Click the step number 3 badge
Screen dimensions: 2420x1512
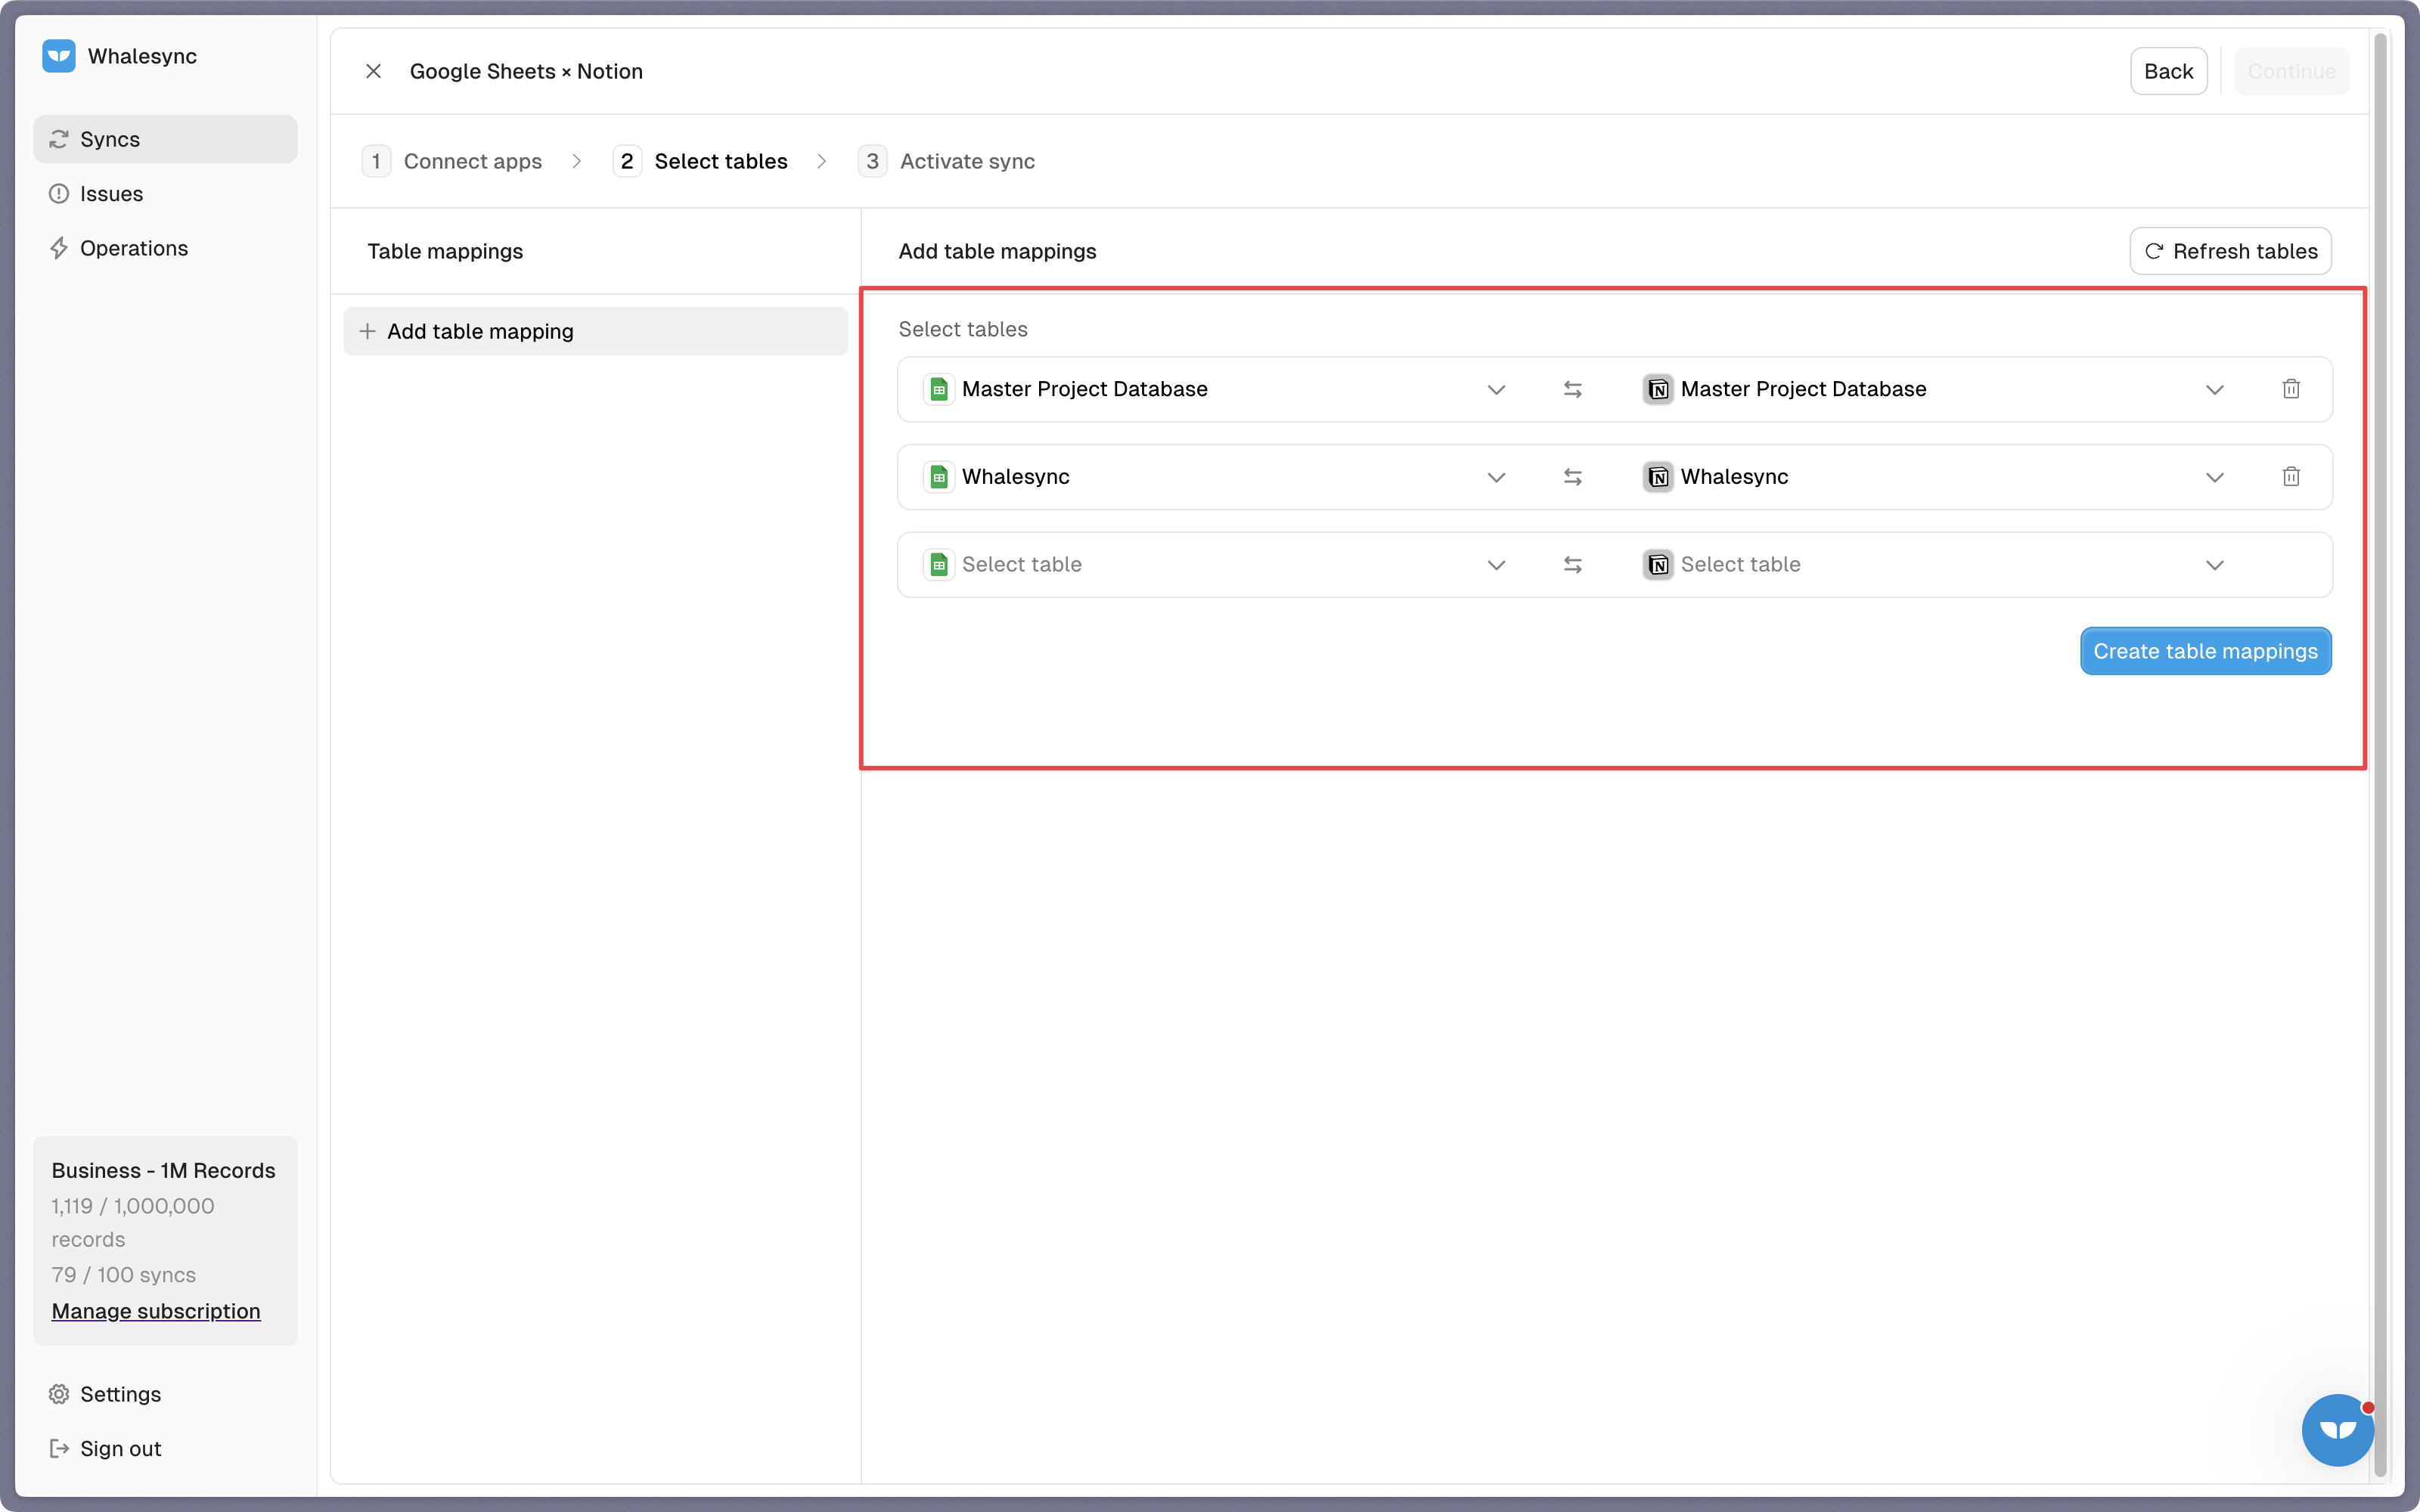[x=872, y=161]
